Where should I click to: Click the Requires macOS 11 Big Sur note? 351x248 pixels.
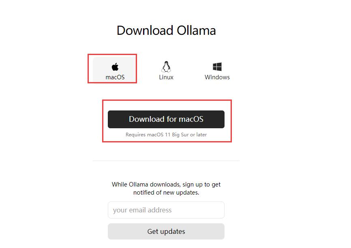coord(166,135)
